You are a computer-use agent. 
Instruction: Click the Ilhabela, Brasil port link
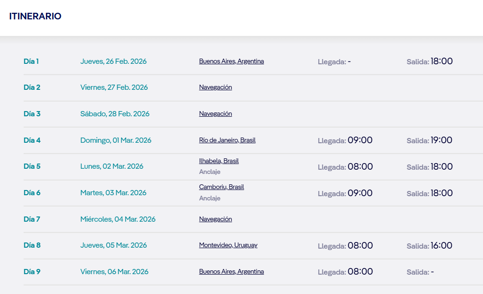219,161
